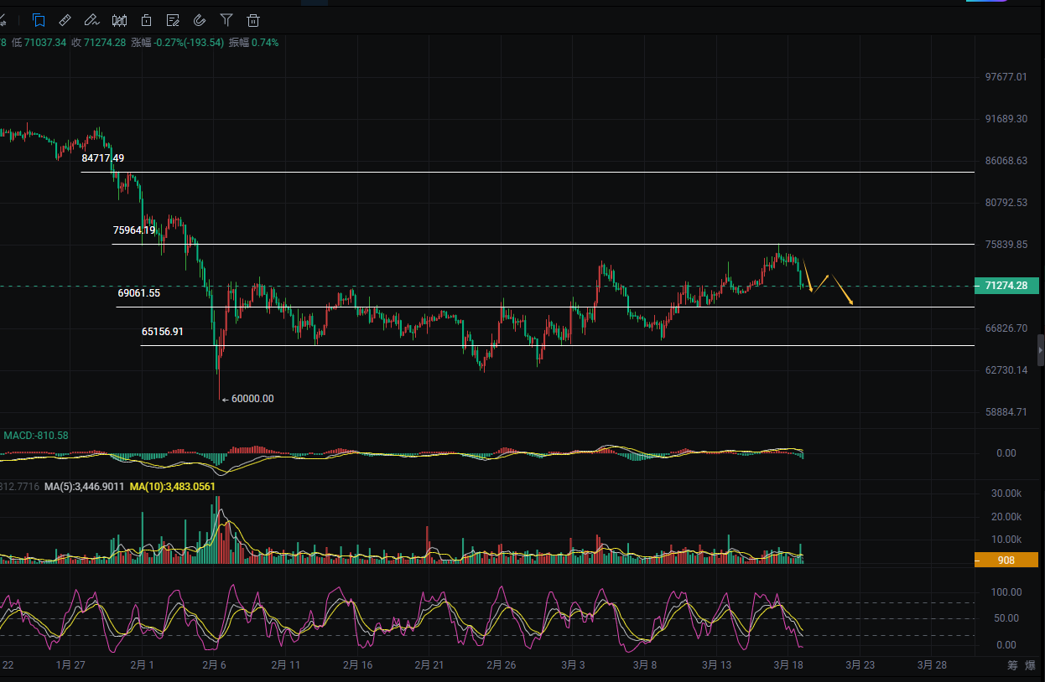The width and height of the screenshot is (1045, 682).
Task: Click the current price label 71274.28
Action: [x=1006, y=287]
